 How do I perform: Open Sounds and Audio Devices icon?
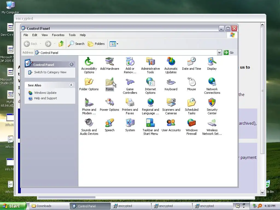[89, 127]
